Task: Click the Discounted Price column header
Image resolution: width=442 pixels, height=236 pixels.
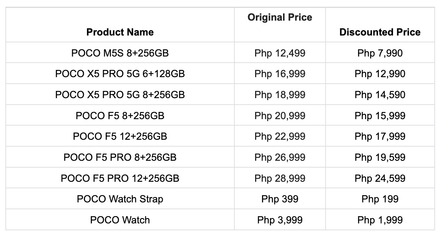Action: click(x=380, y=25)
